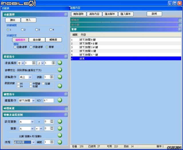Adjust set variable value stepper
183x150 pixels.
[x=52, y=121]
